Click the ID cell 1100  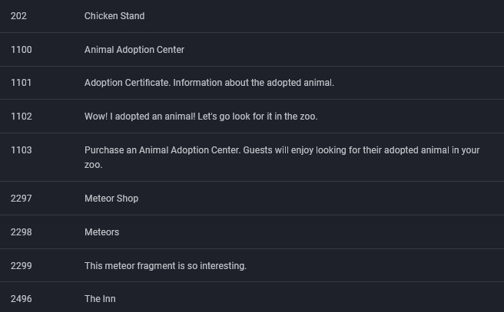(22, 50)
